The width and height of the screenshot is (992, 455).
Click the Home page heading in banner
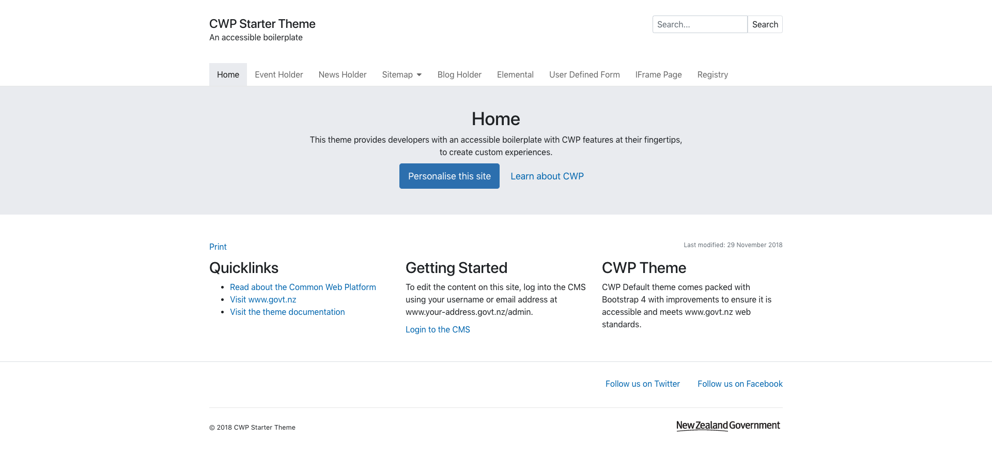coord(496,119)
